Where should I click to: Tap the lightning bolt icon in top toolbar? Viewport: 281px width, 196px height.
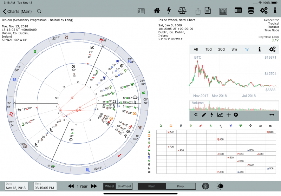click(169, 11)
